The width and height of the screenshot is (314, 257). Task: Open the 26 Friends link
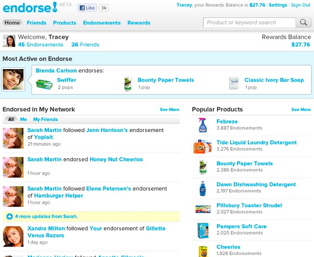pos(85,45)
